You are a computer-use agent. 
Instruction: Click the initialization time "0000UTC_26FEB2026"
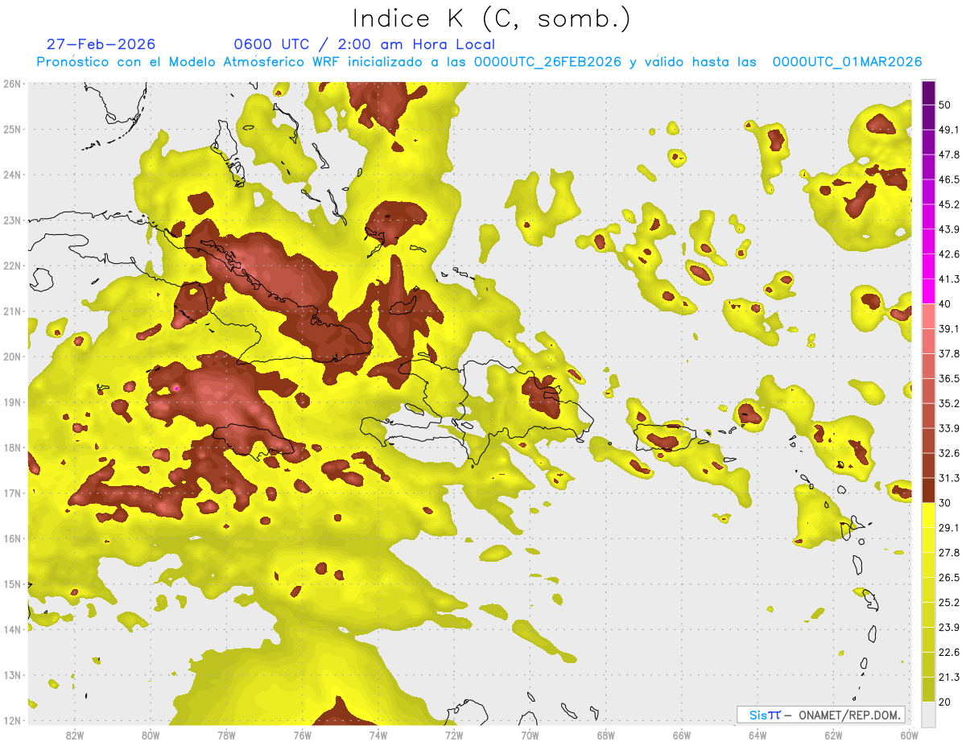pyautogui.click(x=547, y=62)
